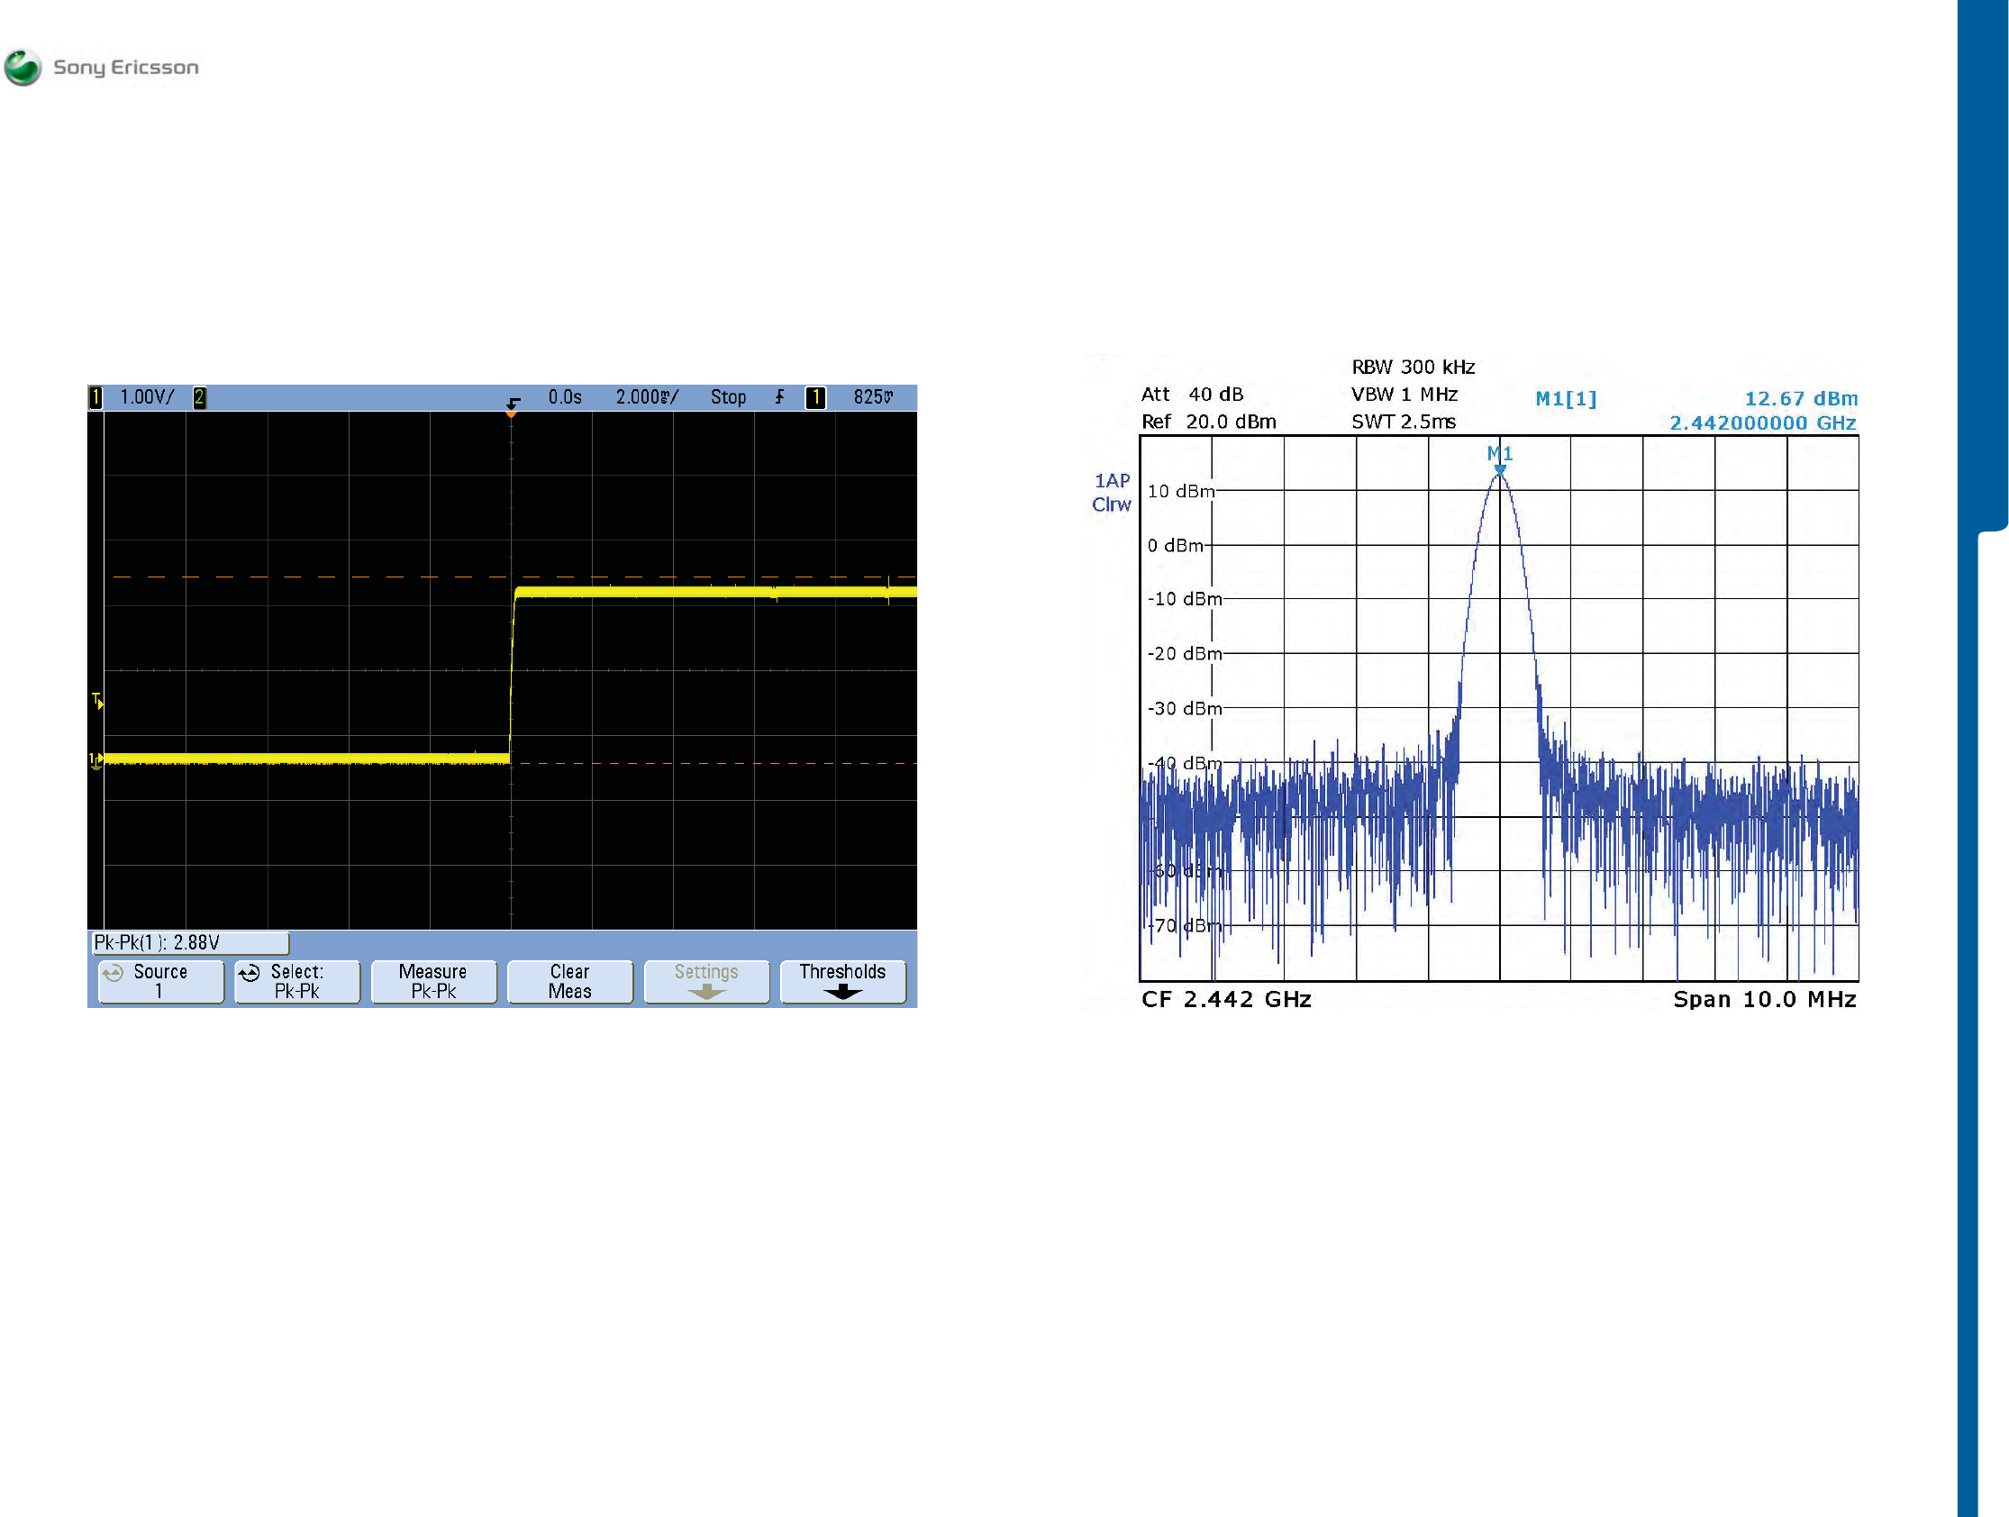The height and width of the screenshot is (1517, 2009).
Task: Open the Select Pk-Pk softkey
Action: (x=297, y=982)
